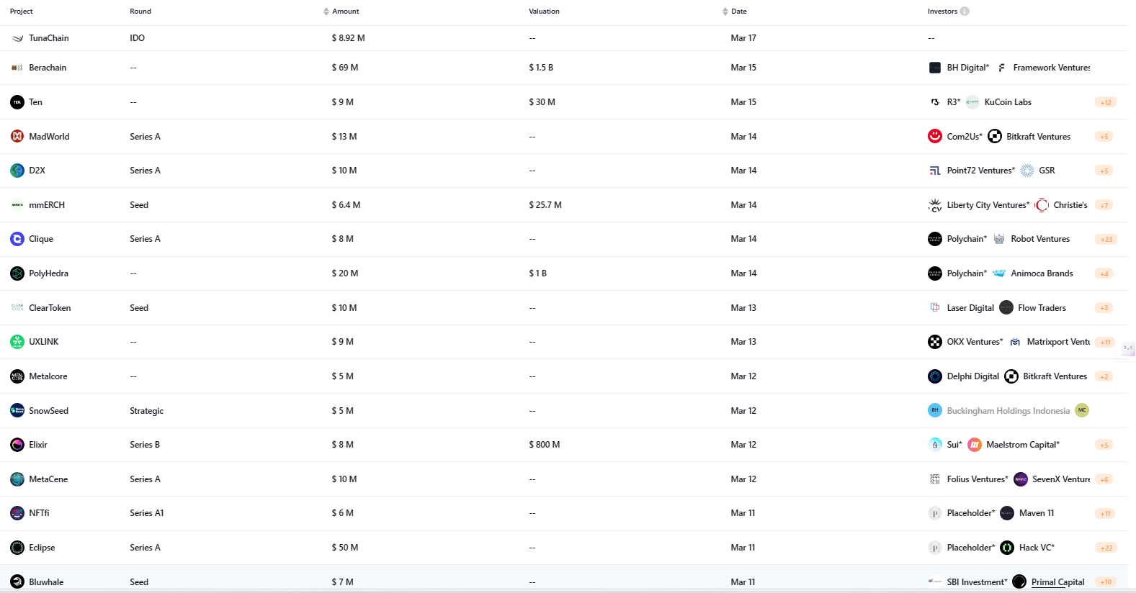Click the Elixir project logo icon
This screenshot has width=1136, height=593.
point(17,445)
